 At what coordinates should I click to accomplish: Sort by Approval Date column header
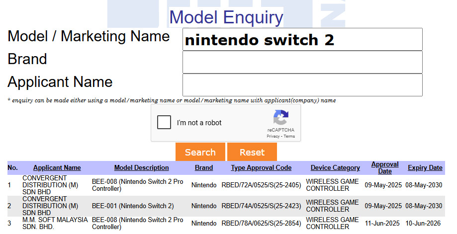tap(385, 167)
